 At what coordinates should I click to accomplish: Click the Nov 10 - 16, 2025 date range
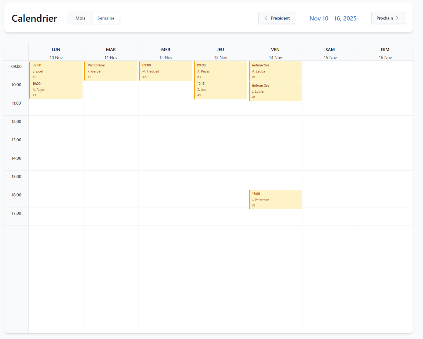333,18
